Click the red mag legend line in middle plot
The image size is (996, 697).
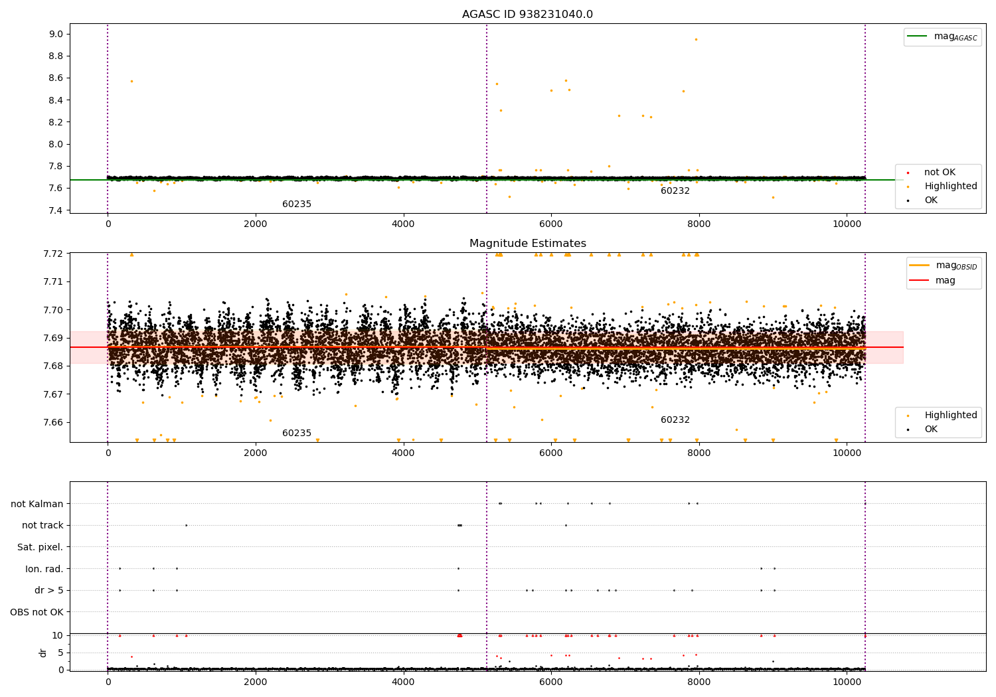[x=919, y=281]
